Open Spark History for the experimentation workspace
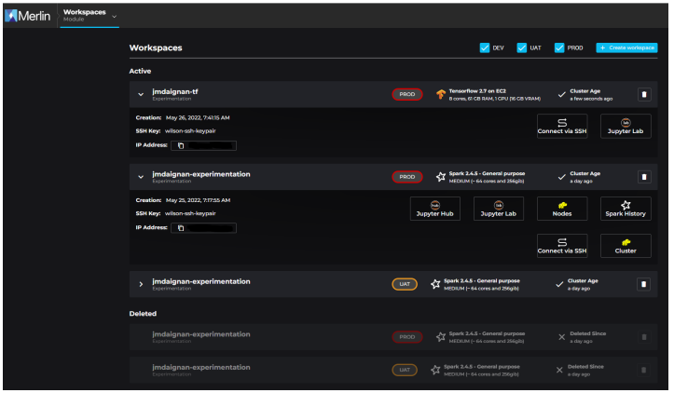 click(x=626, y=209)
